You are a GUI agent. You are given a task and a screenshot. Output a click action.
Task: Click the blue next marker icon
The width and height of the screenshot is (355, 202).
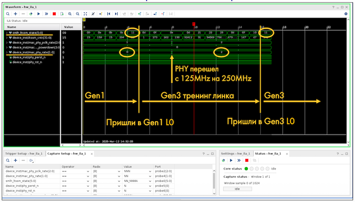pyautogui.click(x=155, y=14)
